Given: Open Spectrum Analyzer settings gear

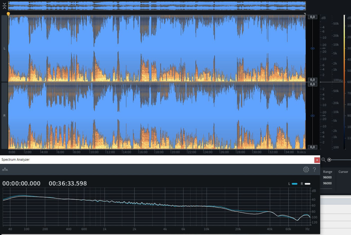Looking at the screenshot, I should pos(306,169).
